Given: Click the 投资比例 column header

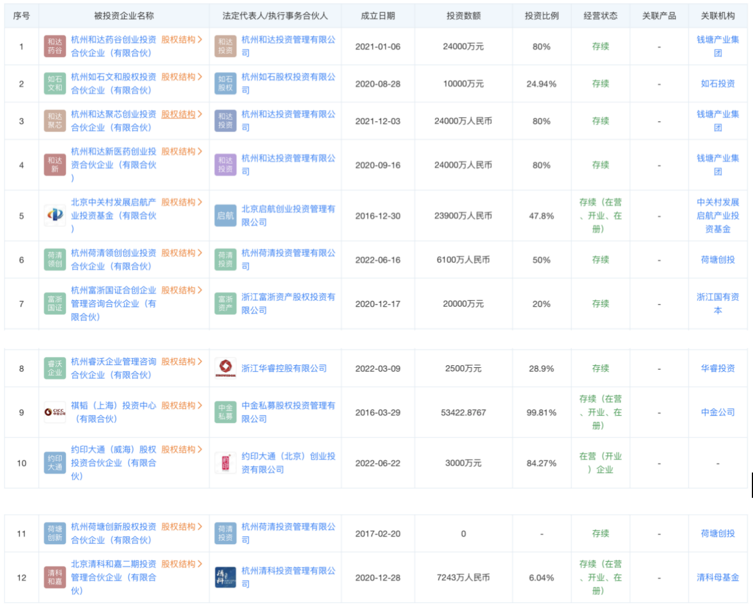Looking at the screenshot, I should [541, 16].
